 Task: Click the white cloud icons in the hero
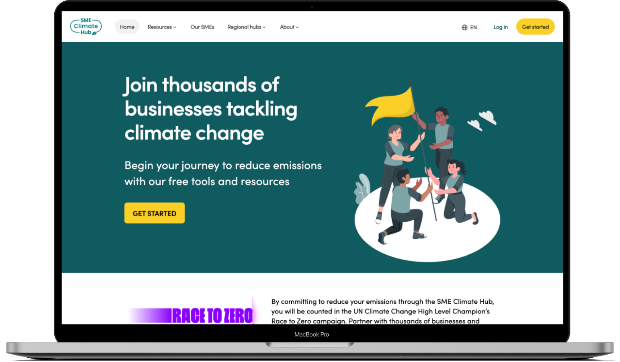482,120
